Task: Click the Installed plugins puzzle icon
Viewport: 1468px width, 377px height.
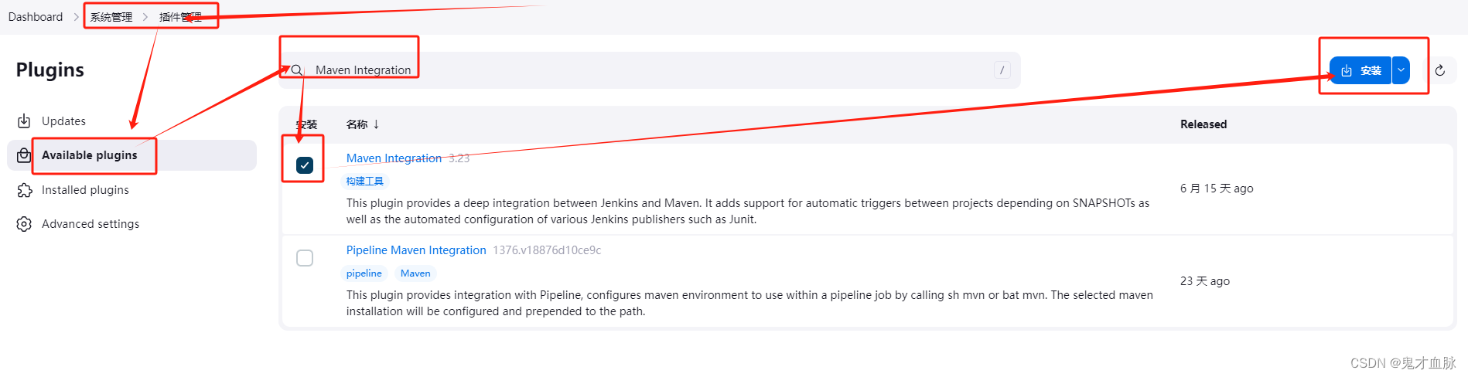Action: 24,190
